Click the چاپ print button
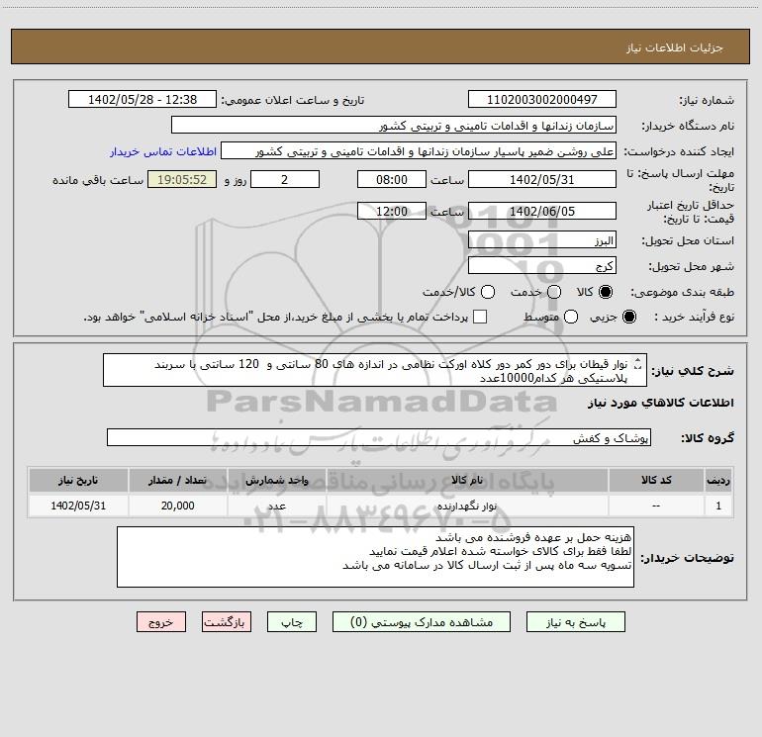This screenshot has height=737, width=762. [292, 622]
